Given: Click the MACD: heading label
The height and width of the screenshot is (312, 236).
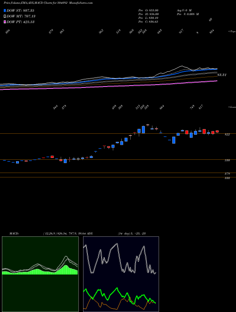Looking at the screenshot, I should 14,234.
